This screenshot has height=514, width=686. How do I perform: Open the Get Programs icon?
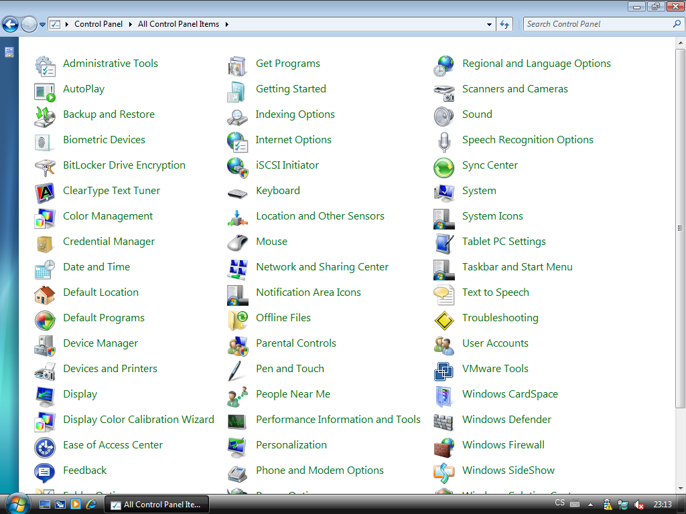coord(238,66)
